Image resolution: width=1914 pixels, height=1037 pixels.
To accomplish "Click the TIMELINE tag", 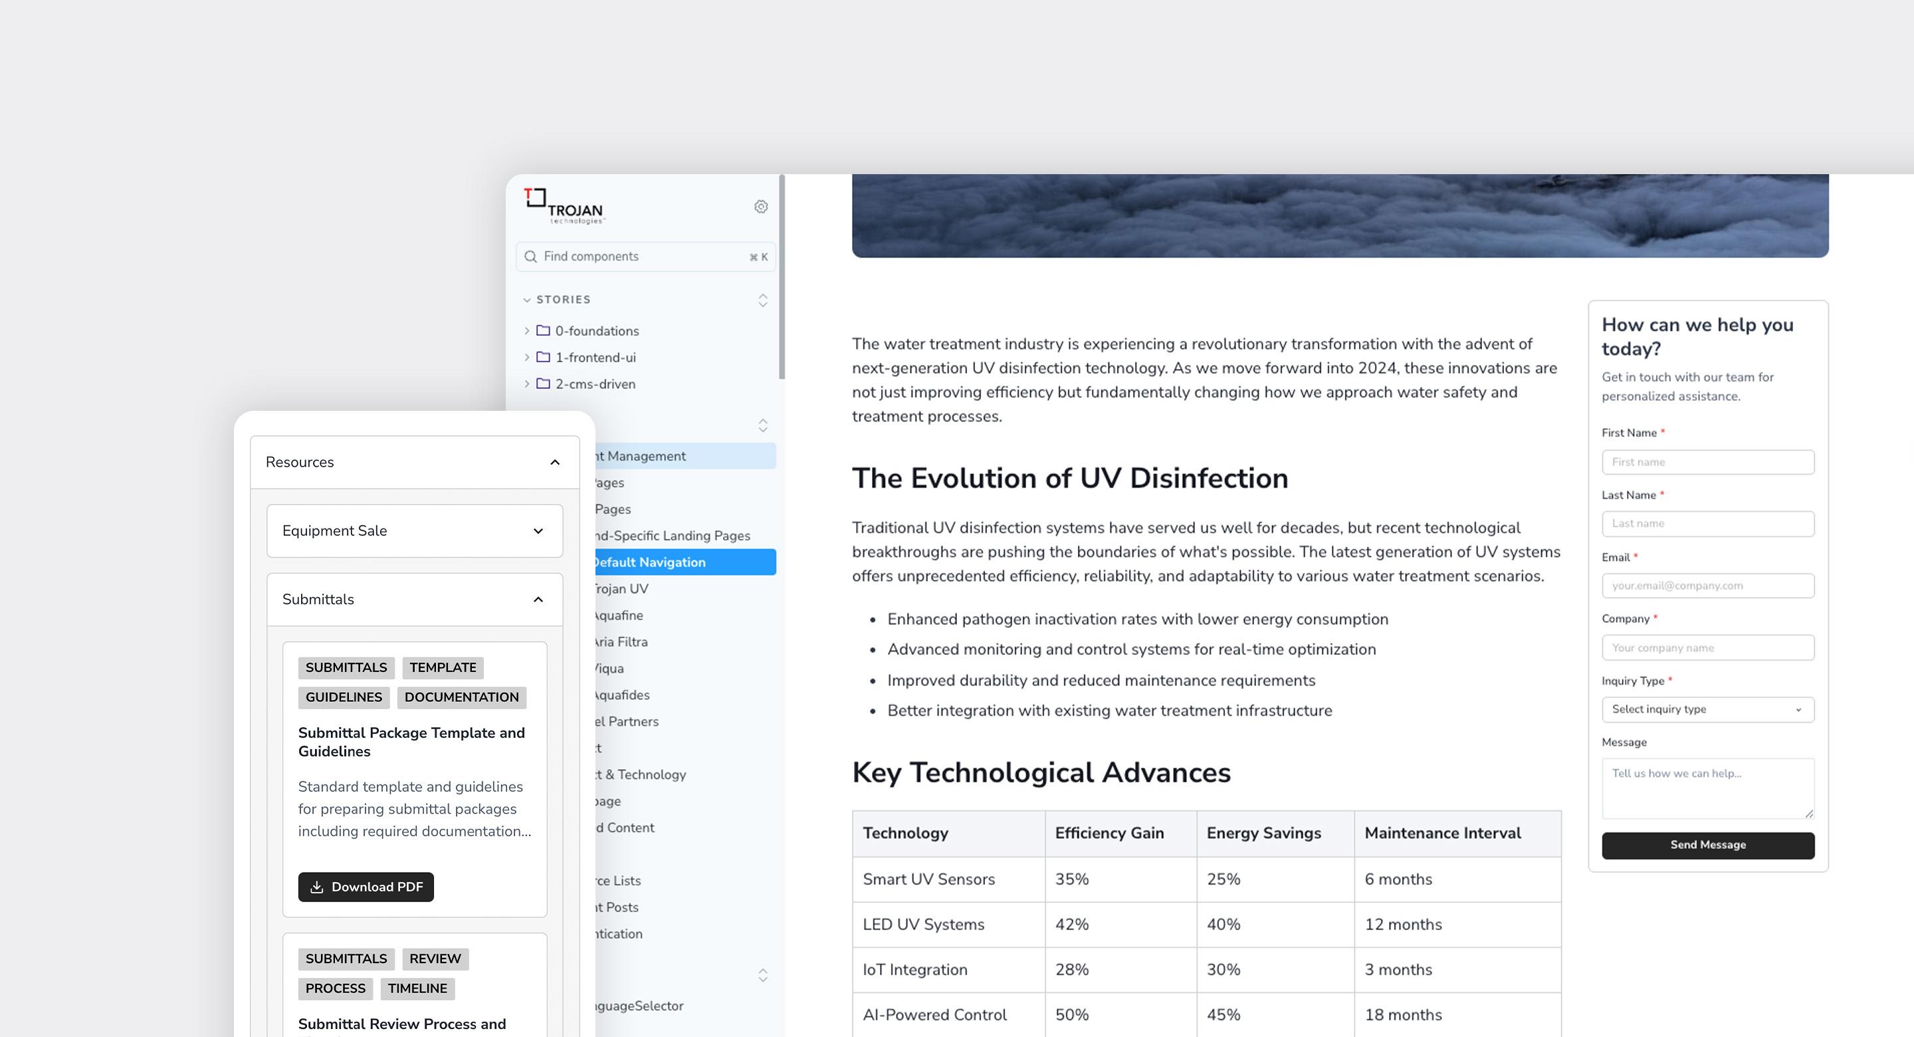I will click(x=417, y=988).
